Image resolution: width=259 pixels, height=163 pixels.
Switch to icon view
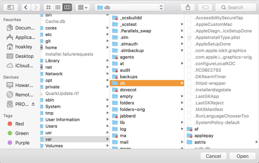48,7
